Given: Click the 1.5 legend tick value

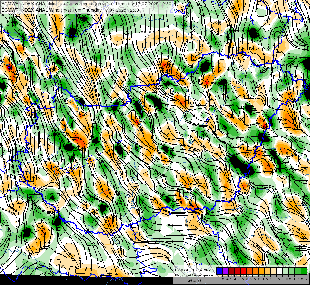Looking at the screenshot, I should (301, 279).
